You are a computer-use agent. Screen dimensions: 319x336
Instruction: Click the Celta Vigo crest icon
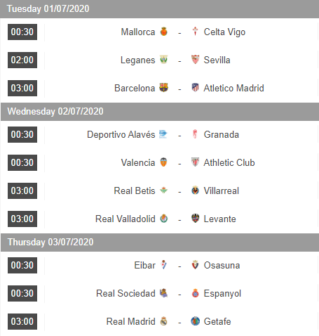[195, 32]
